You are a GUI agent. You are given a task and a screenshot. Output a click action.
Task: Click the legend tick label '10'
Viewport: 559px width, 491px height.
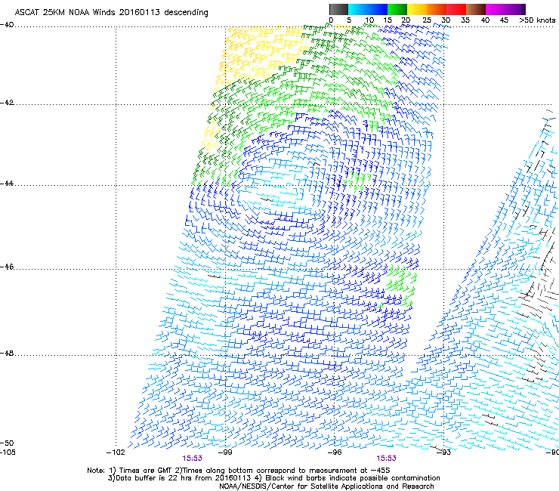click(369, 20)
